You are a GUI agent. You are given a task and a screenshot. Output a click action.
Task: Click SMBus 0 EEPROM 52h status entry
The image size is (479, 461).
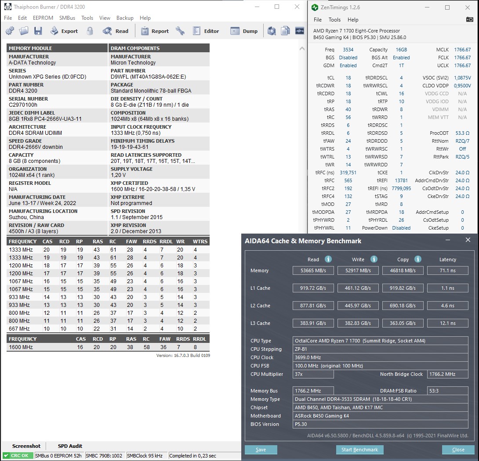click(58, 455)
